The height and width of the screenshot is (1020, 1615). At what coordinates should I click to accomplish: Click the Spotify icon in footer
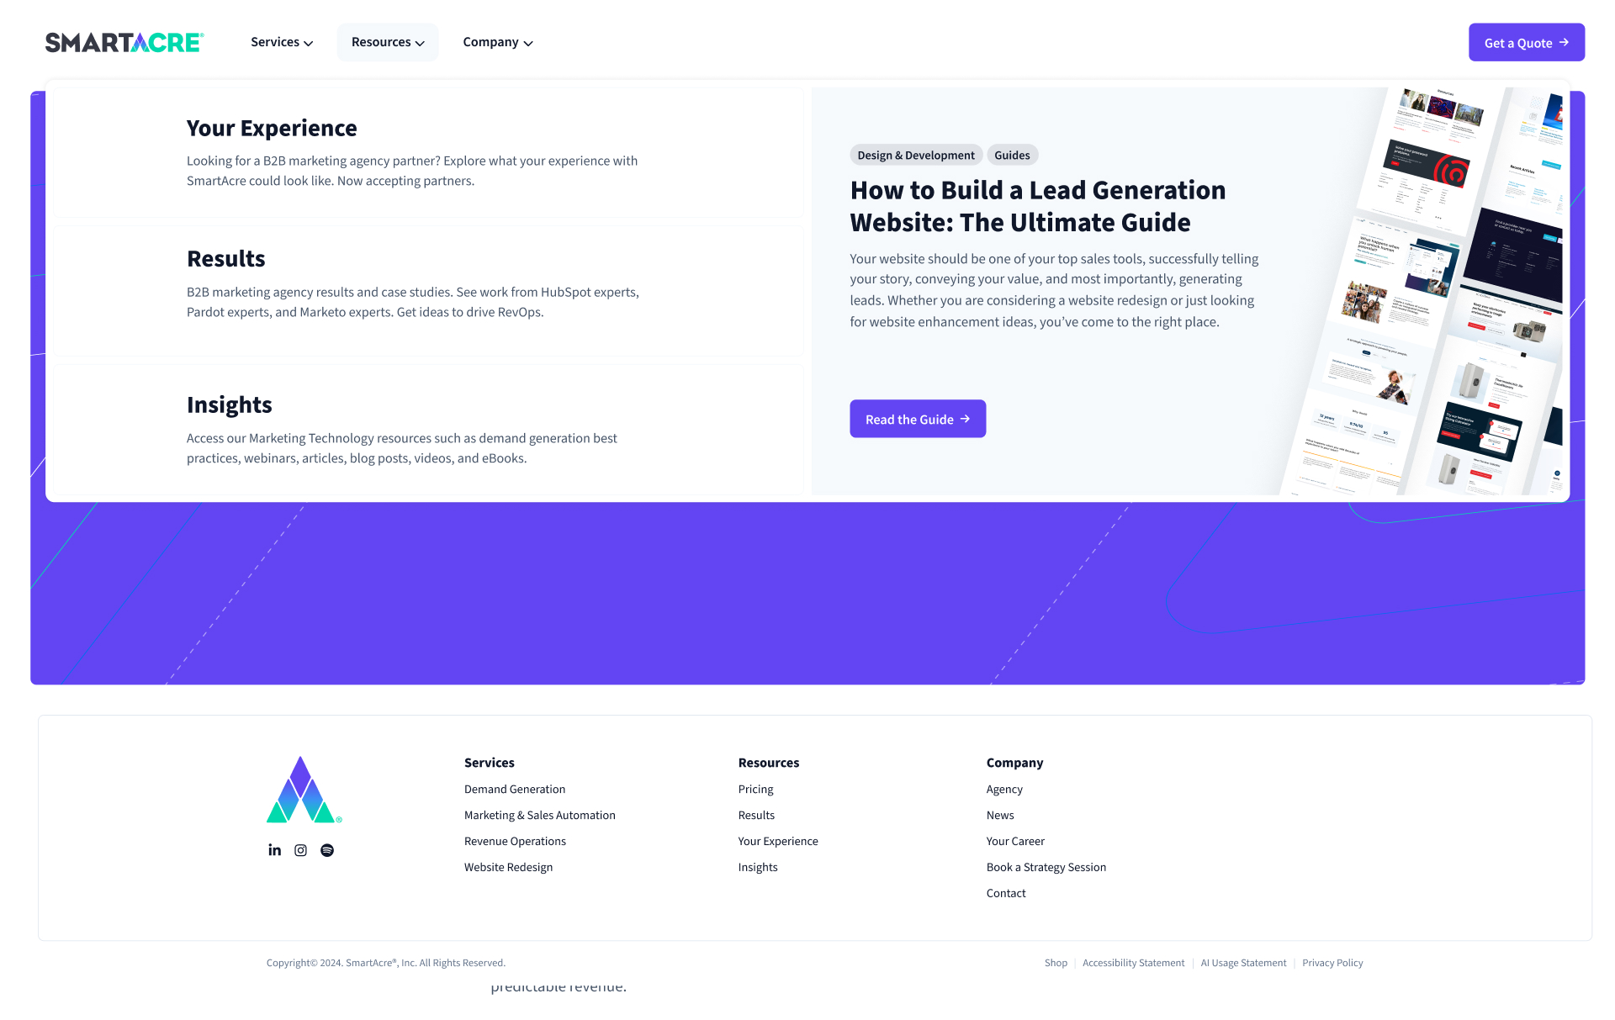[326, 849]
